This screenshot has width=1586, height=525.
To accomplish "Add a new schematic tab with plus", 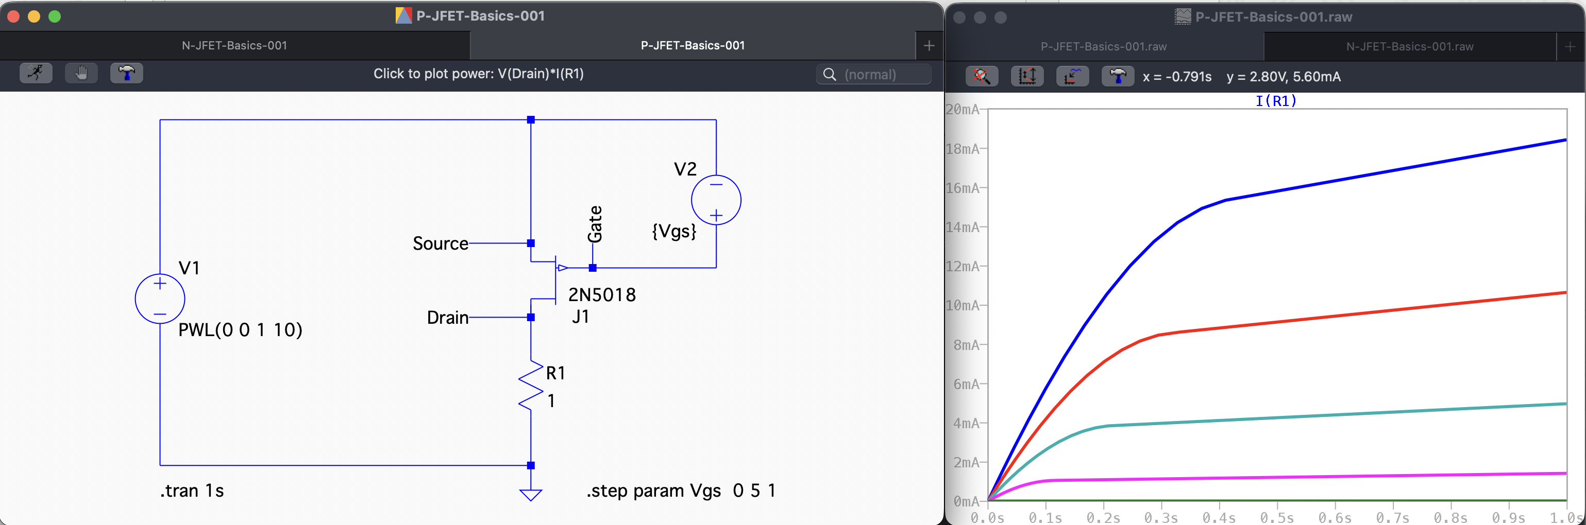I will 929,45.
